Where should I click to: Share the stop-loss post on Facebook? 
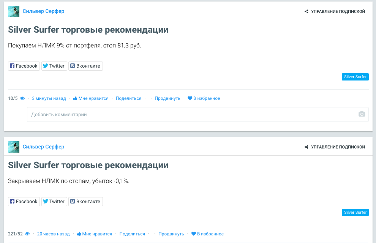(x=24, y=202)
